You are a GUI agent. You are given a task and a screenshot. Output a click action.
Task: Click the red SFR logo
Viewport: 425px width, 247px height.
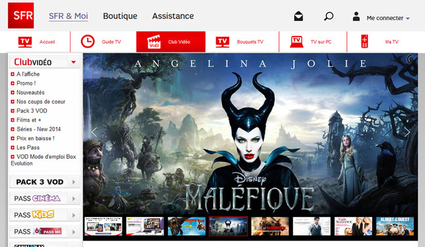21,16
